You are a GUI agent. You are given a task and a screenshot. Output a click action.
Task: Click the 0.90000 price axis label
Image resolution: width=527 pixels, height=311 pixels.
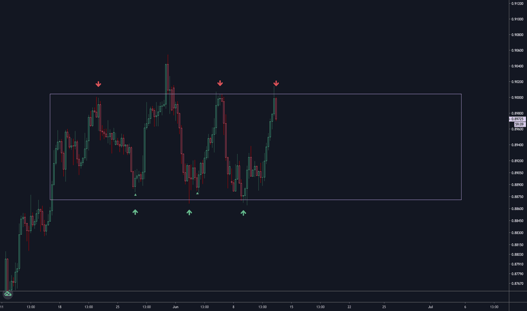coord(517,97)
